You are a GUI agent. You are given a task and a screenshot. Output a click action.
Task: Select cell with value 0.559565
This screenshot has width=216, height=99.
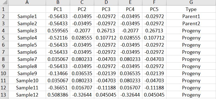point(58,31)
